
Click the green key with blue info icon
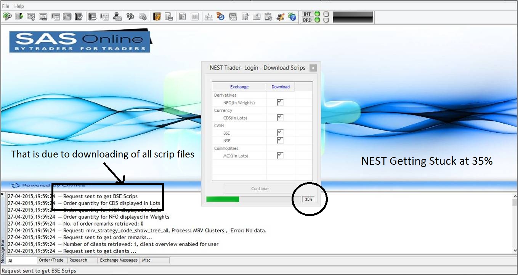(292, 17)
